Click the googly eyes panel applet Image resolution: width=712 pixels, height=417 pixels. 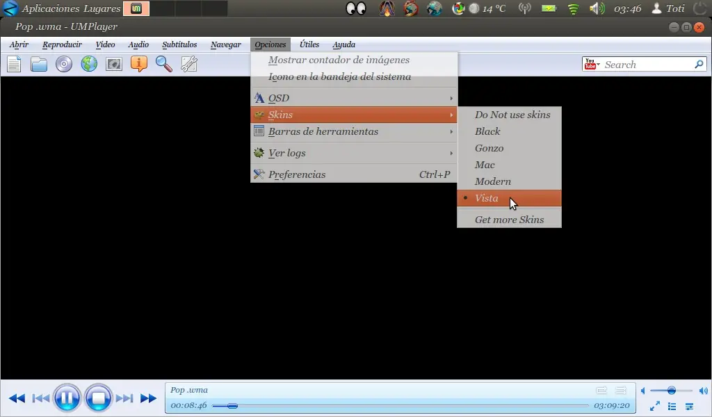point(356,8)
